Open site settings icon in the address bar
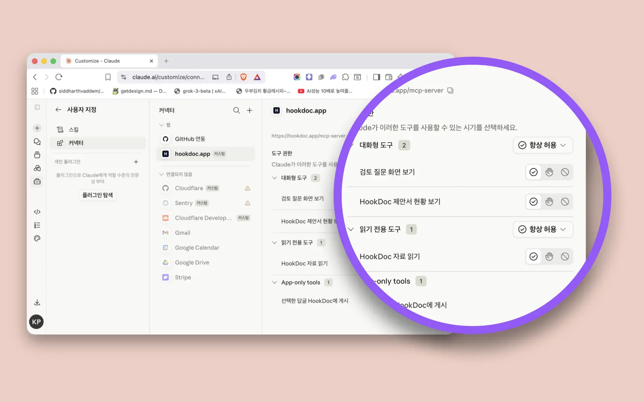 point(124,77)
